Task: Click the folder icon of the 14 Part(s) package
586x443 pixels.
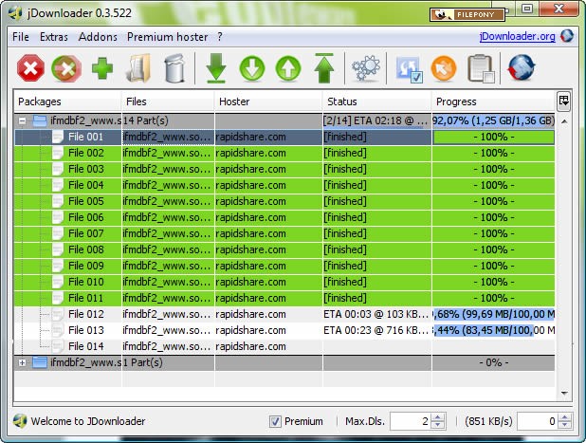Action: tap(40, 120)
